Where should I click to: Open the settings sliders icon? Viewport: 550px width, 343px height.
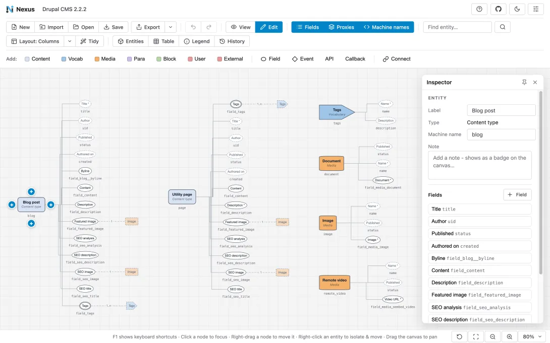(x=535, y=9)
